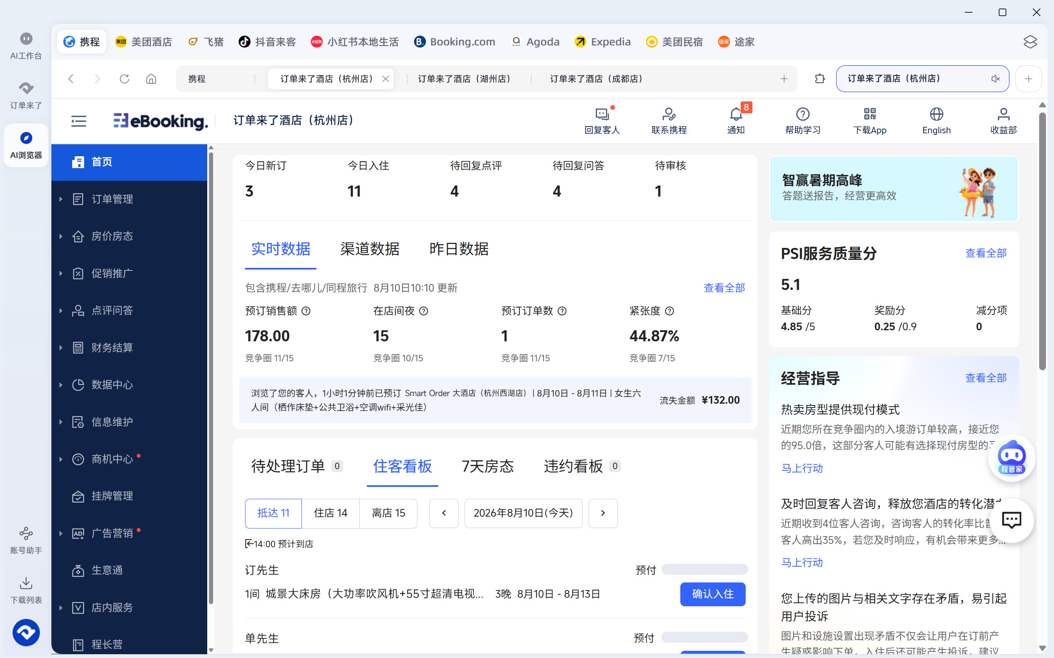The height and width of the screenshot is (658, 1054).
Task: Click the blue round logo at bottom left
Action: click(26, 633)
